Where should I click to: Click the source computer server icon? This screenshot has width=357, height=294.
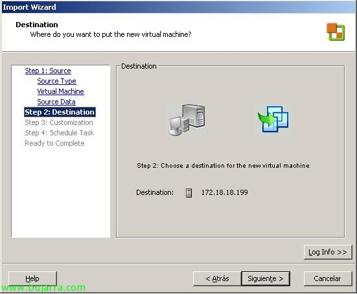click(x=187, y=120)
